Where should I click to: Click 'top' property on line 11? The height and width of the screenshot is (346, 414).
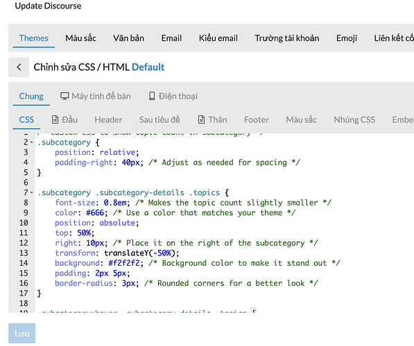coord(62,233)
